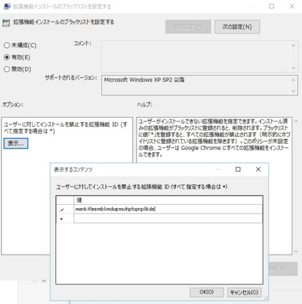Click OK(O) in the 表示するコンテンツ dialog
Viewport: 302px width, 304px height.
[x=207, y=292]
